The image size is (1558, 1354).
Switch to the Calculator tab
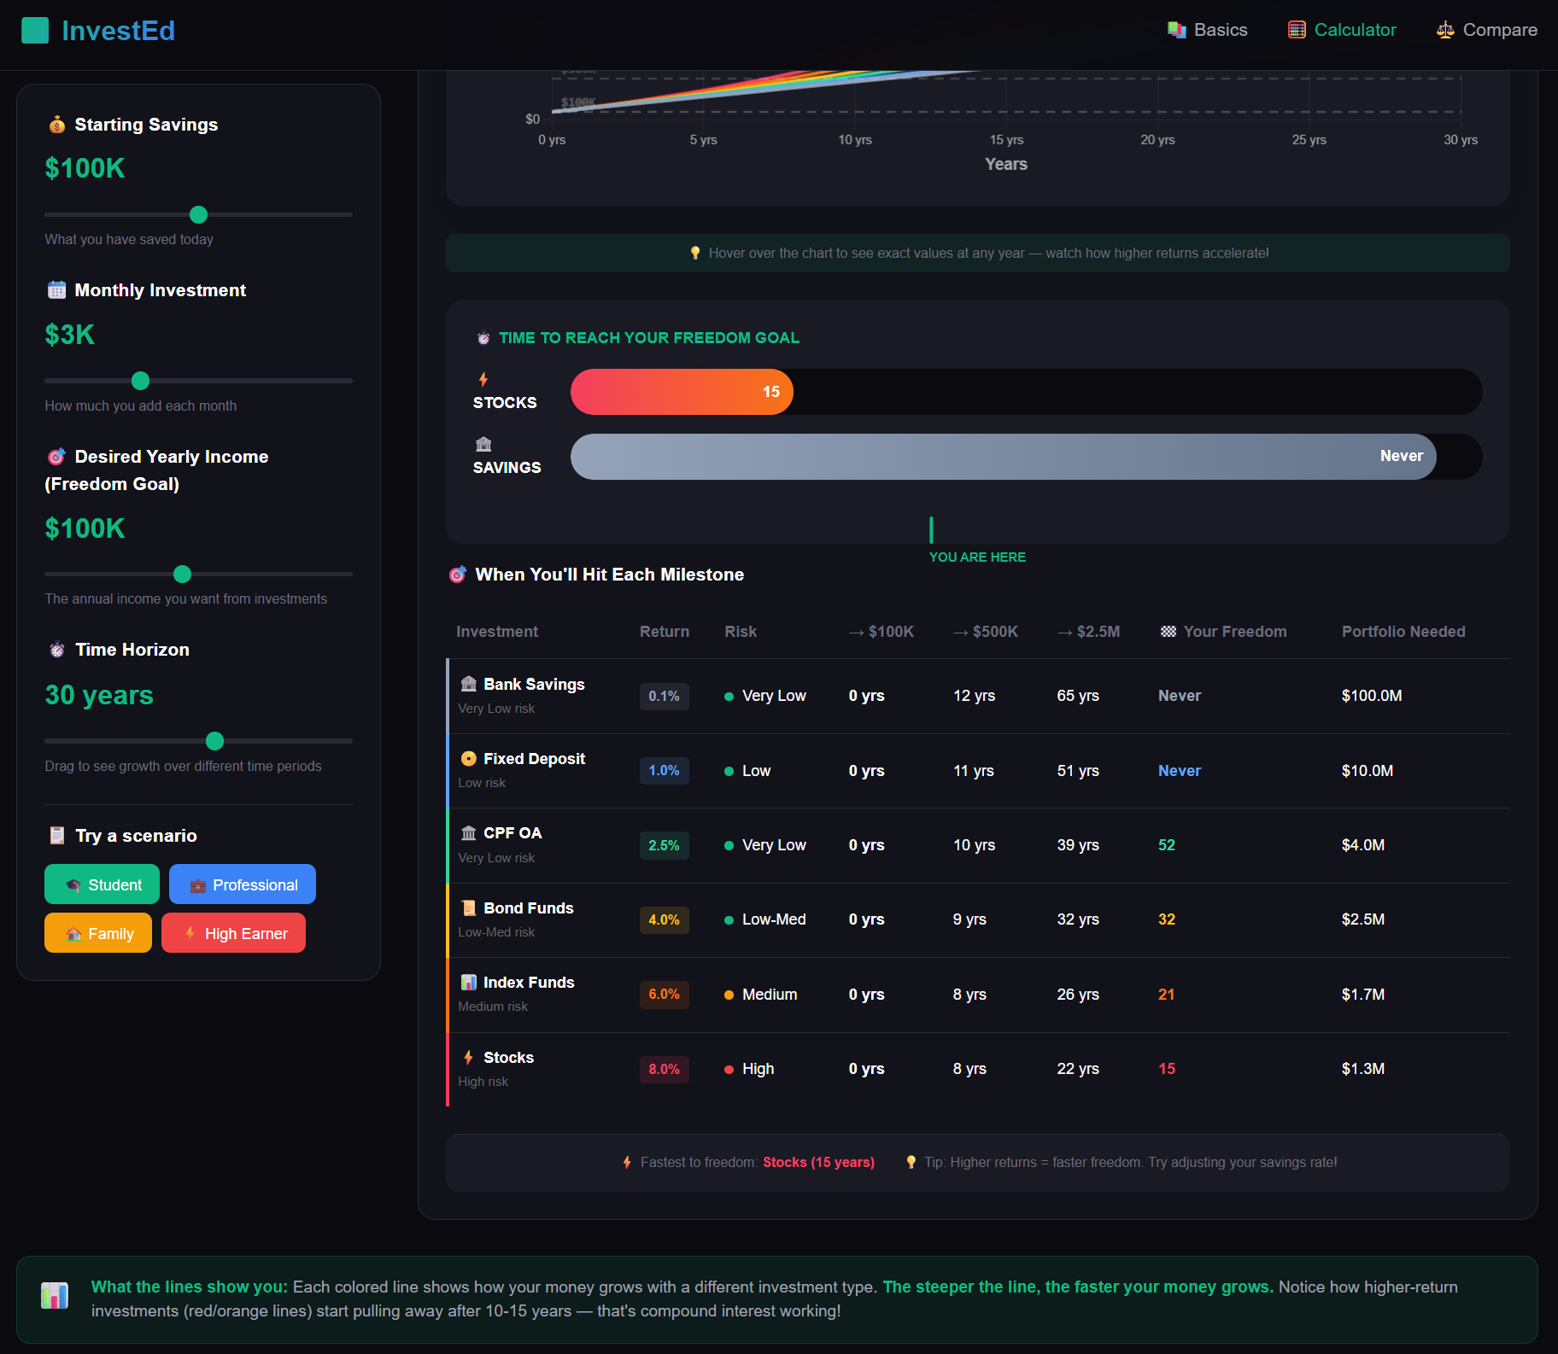[x=1343, y=30]
